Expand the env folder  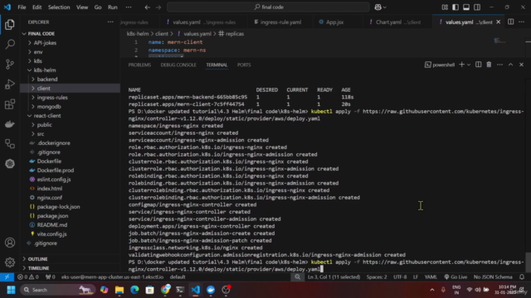tap(38, 52)
